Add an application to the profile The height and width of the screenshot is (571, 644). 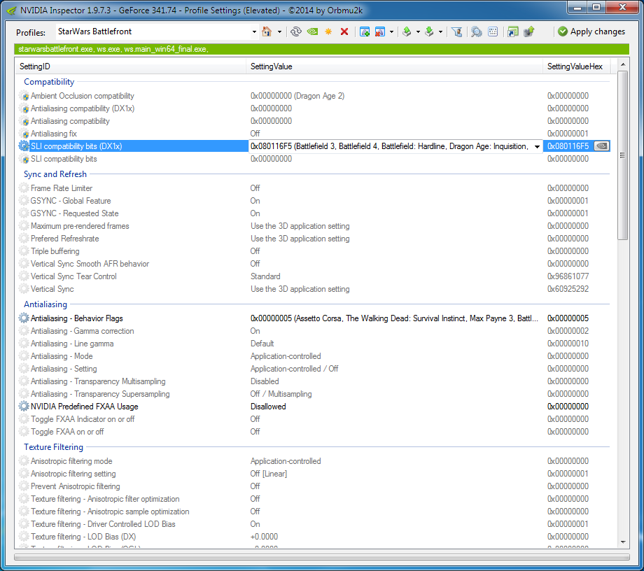(364, 31)
